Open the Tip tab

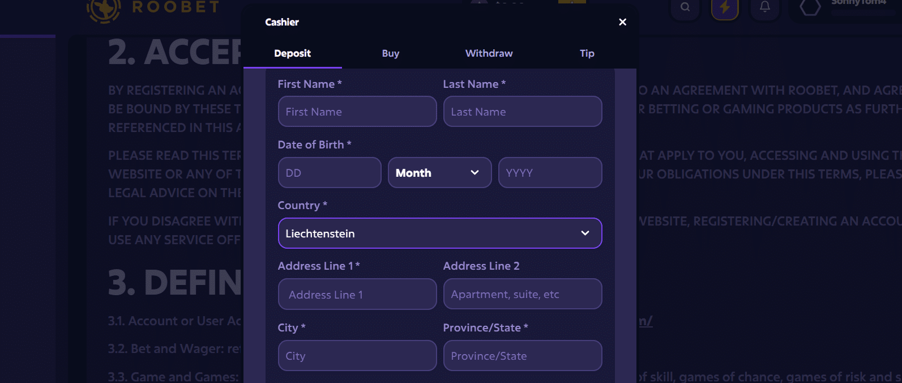click(587, 53)
